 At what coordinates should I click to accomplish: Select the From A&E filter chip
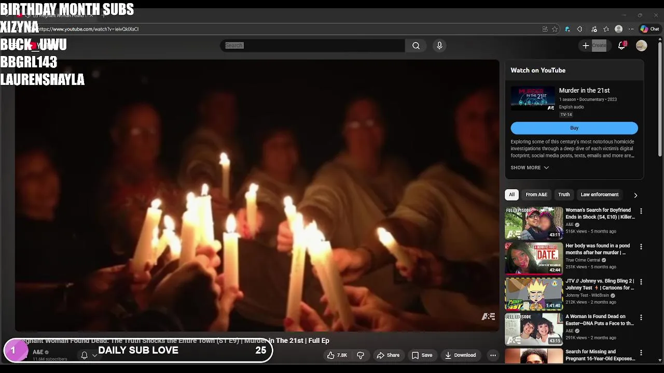coord(536,195)
